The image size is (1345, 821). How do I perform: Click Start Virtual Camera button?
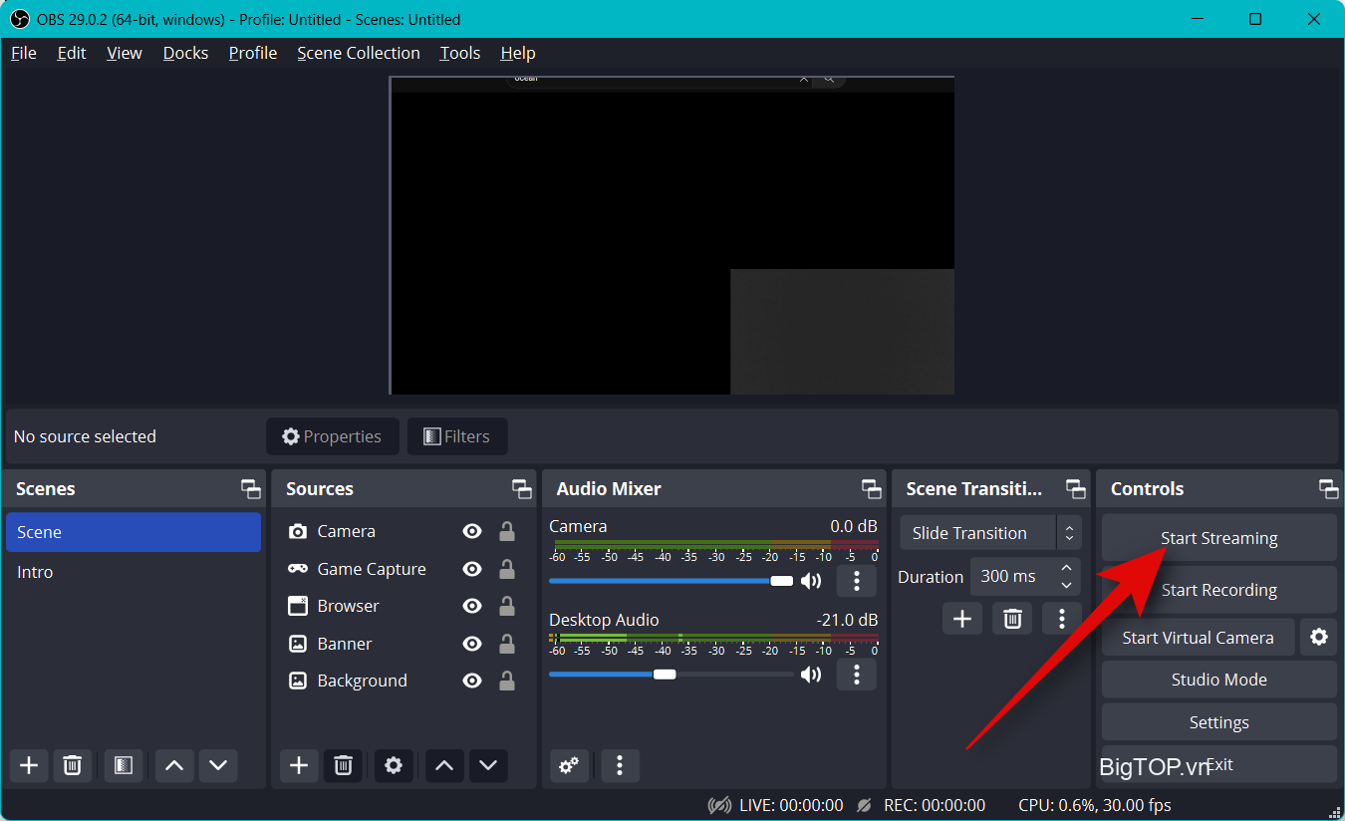click(x=1198, y=638)
